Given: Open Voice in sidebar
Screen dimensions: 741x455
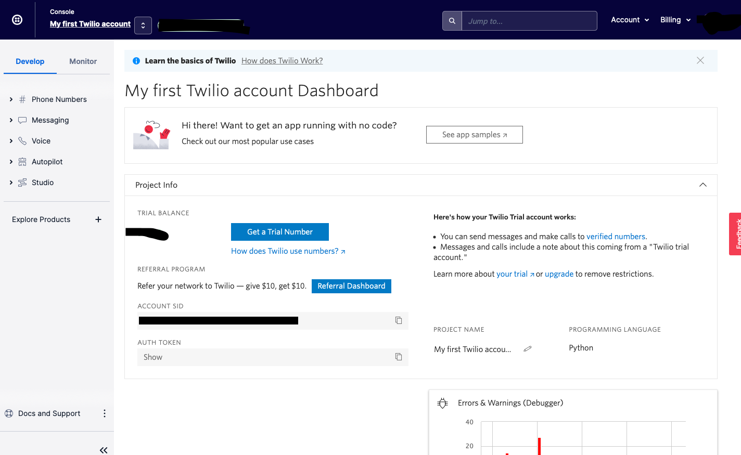Looking at the screenshot, I should point(41,141).
